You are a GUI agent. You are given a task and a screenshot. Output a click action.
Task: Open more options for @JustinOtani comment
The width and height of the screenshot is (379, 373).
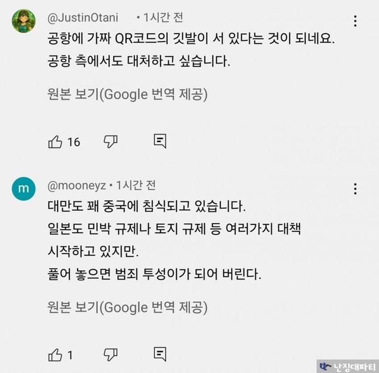point(355,21)
